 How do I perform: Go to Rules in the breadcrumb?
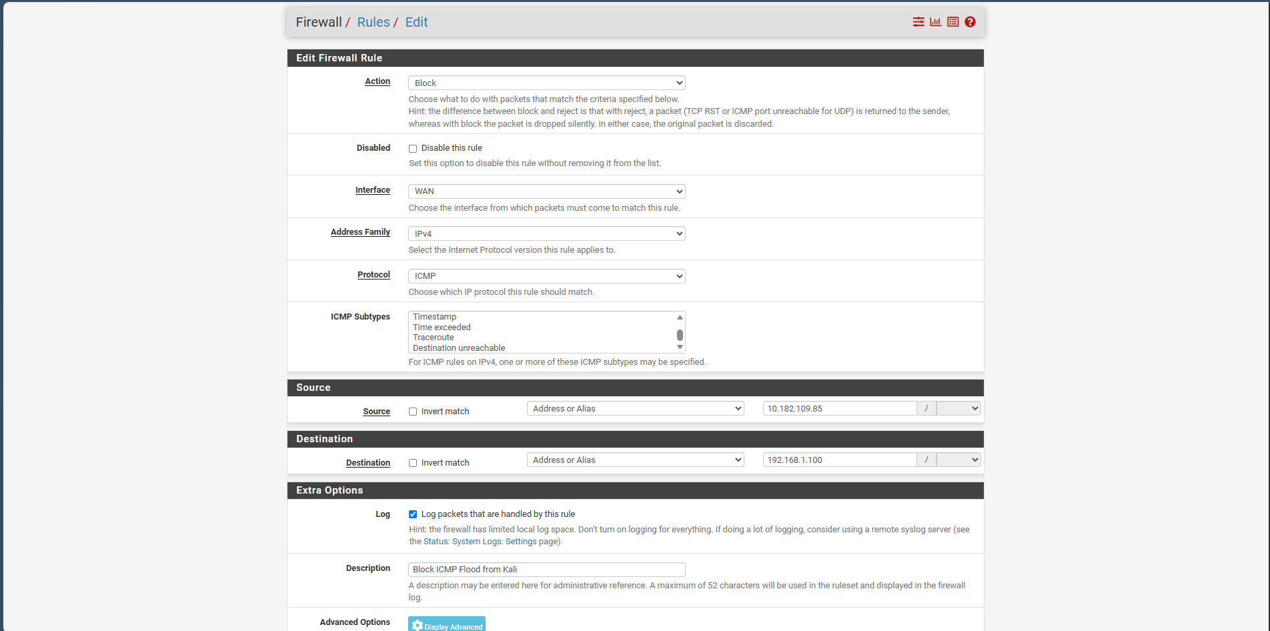(374, 22)
